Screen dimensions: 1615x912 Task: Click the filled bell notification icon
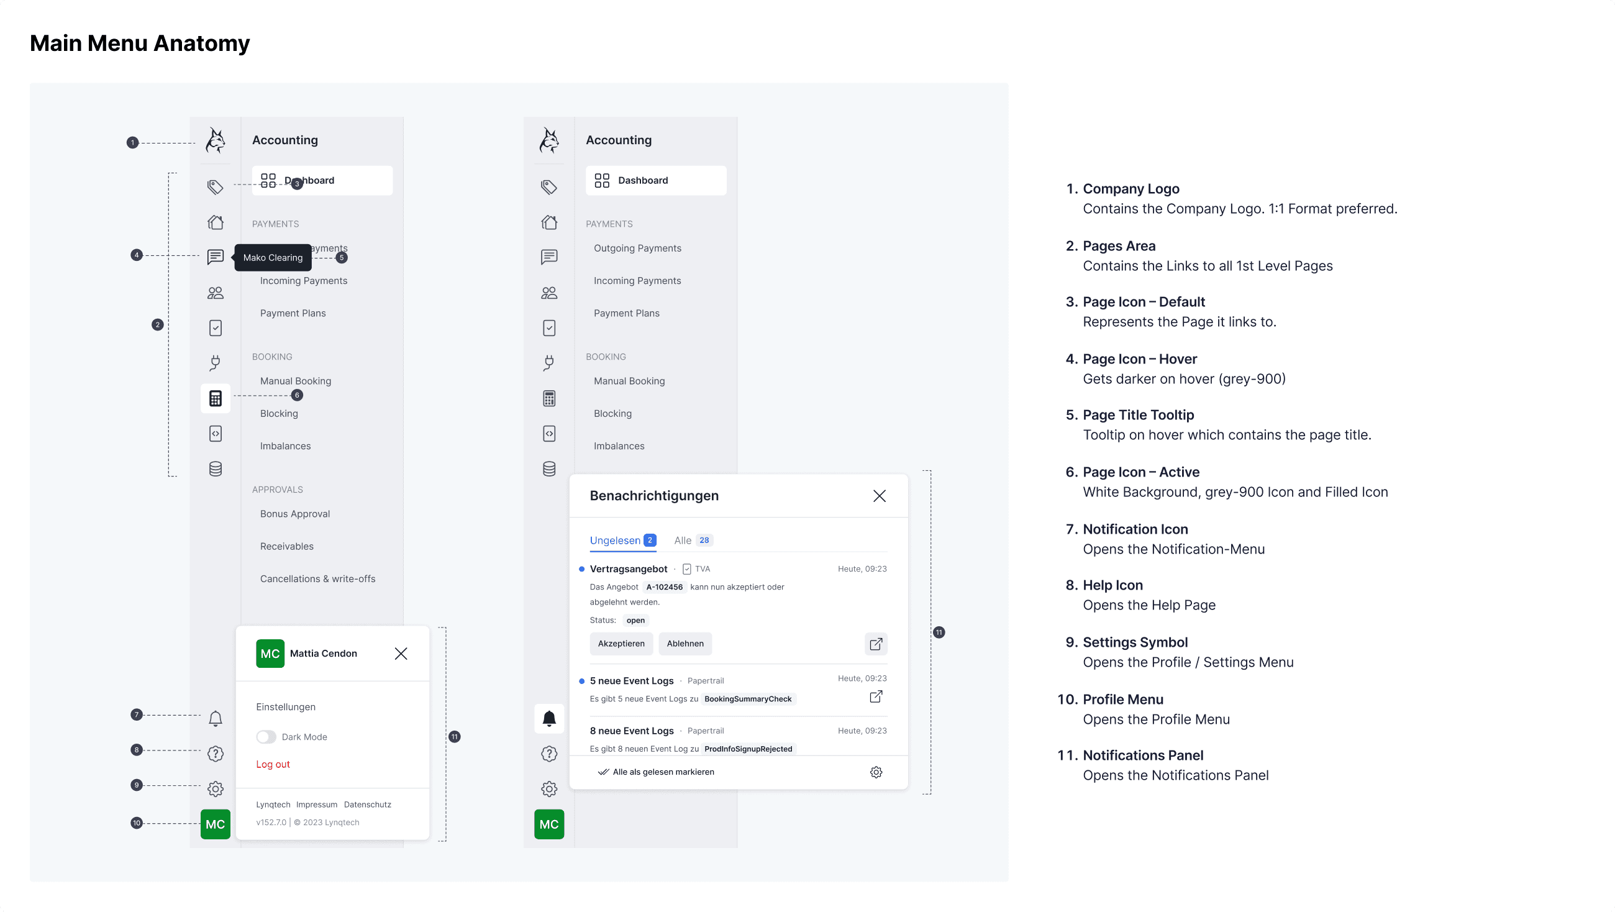coord(548,718)
